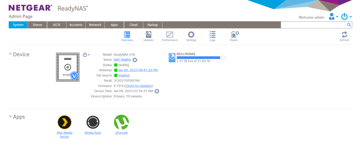Switch to the Apps tab
360x165 pixels.
pyautogui.click(x=114, y=25)
